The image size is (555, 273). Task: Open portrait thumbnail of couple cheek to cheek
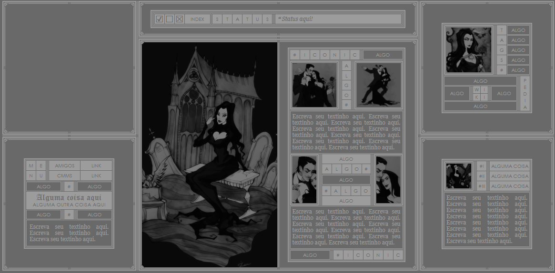pyautogui.click(x=388, y=180)
